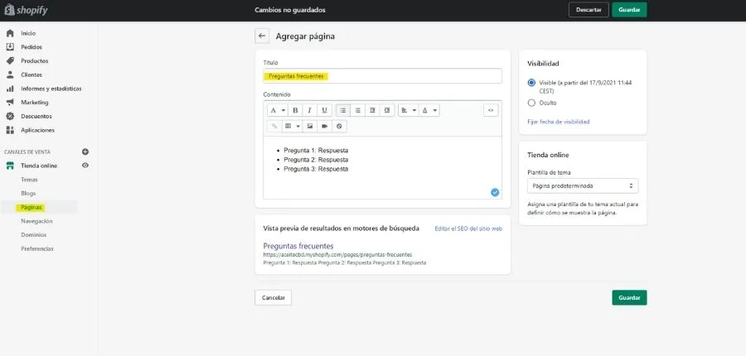Click the Aplicaciones apps icon
Viewport: 746px width, 356px height.
(10, 130)
